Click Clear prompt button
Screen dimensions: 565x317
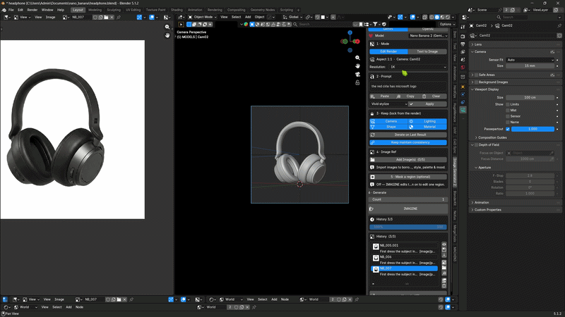click(434, 97)
